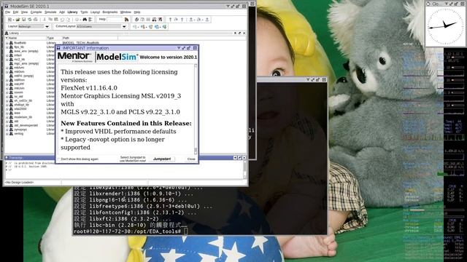Click the Reload toolbar icon
The image size is (467, 262).
coord(29,20)
